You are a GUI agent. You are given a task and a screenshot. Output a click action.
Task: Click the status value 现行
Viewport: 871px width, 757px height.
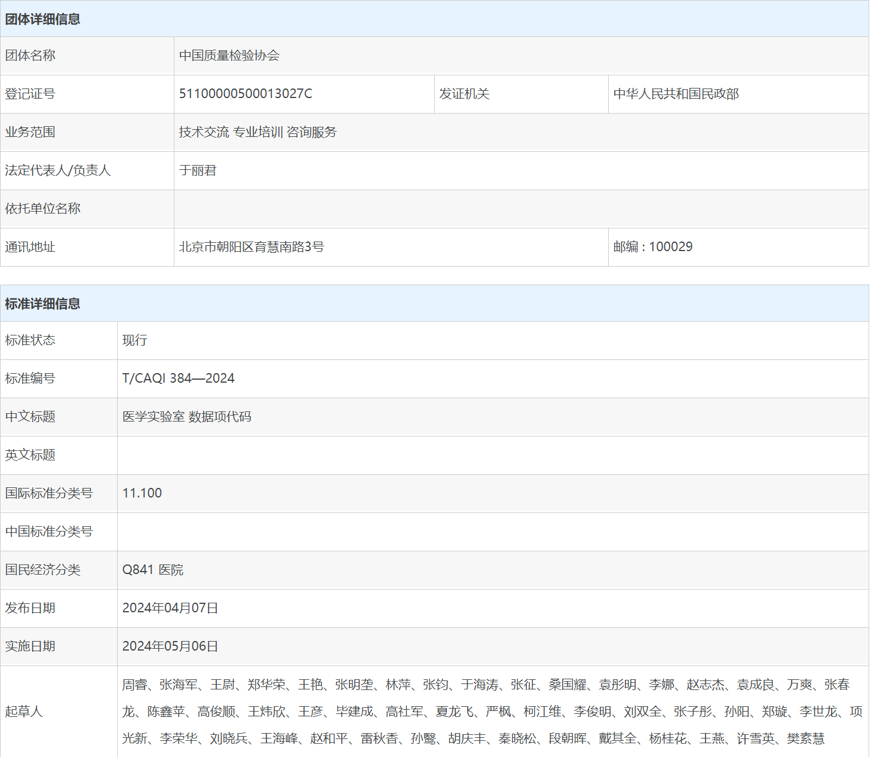135,340
